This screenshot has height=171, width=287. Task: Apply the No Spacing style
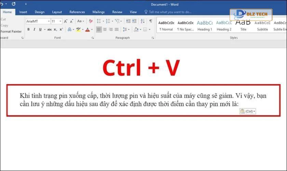pyautogui.click(x=186, y=25)
